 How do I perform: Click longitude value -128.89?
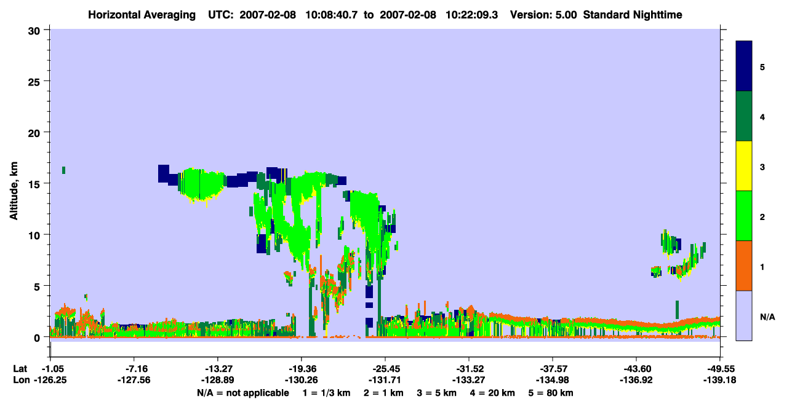click(217, 380)
